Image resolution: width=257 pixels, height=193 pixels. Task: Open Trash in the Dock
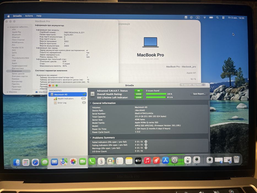tap(237, 159)
